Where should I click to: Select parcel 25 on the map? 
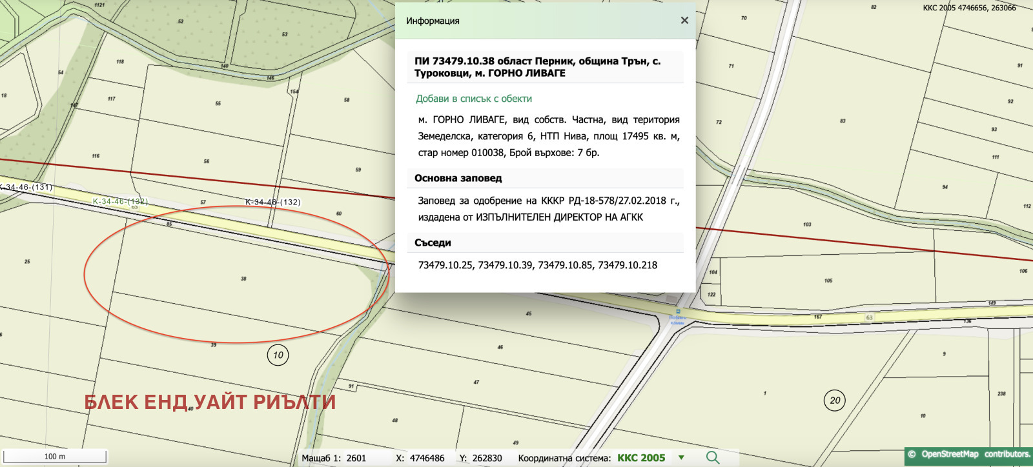click(27, 262)
